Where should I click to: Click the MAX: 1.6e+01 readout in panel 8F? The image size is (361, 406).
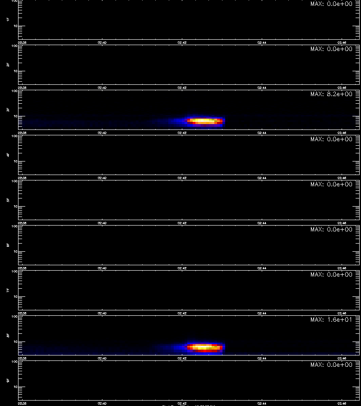pyautogui.click(x=331, y=319)
